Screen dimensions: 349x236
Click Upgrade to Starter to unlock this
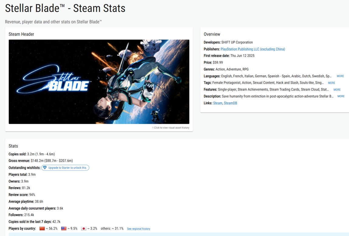coord(65,168)
